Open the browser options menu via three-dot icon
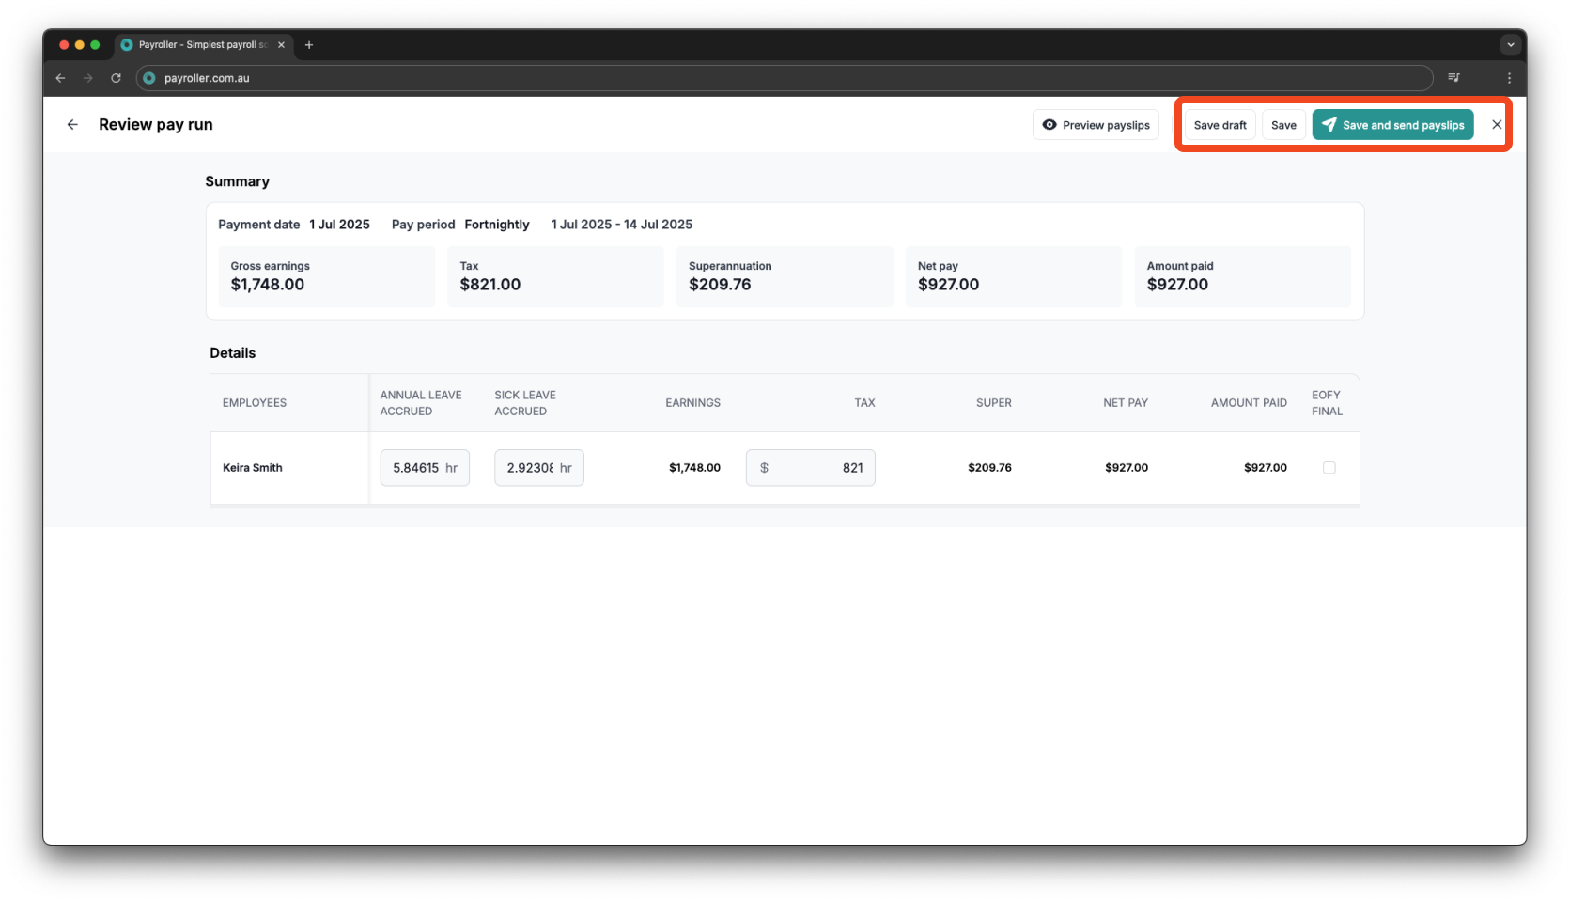This screenshot has width=1570, height=902. [1510, 78]
